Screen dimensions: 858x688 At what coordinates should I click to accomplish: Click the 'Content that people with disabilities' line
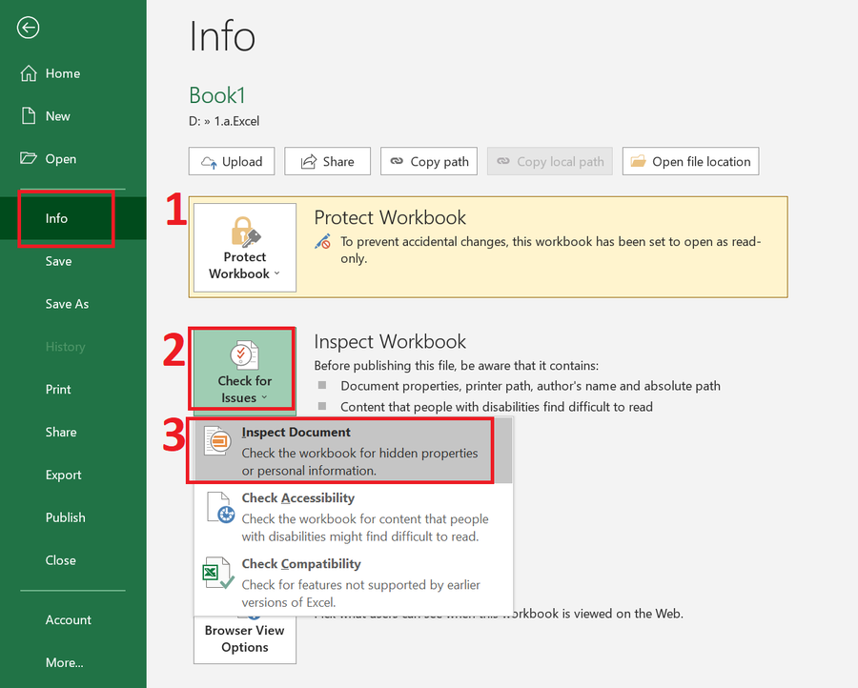(x=497, y=407)
